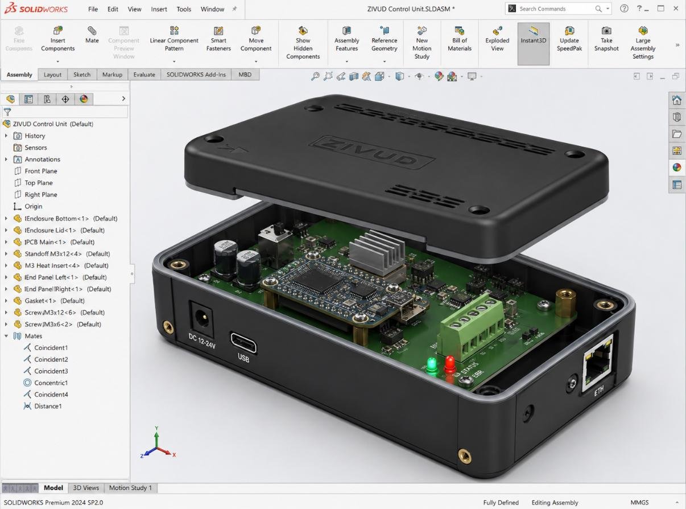Expand Enclosure Bottom<1> component
686x509 pixels.
(x=6, y=219)
